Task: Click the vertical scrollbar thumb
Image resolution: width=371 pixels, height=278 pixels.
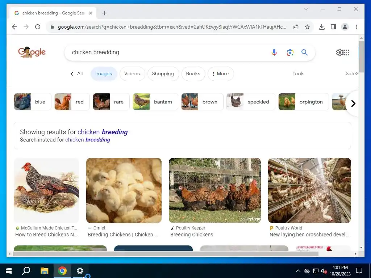Action: tap(361, 56)
